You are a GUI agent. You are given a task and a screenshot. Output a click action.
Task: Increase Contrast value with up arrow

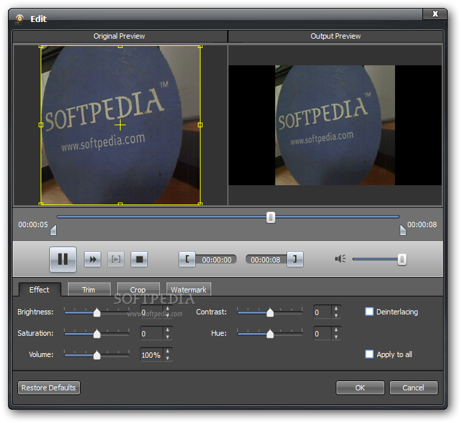tap(336, 308)
